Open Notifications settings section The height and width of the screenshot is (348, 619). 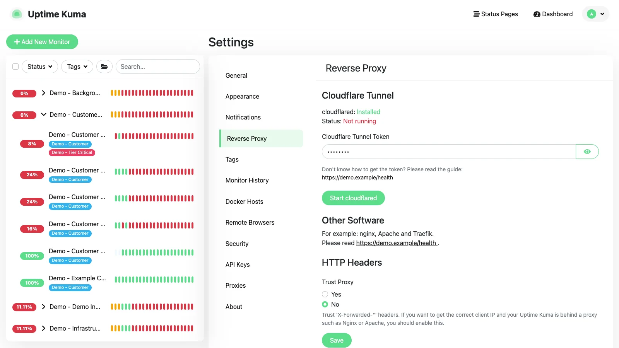tap(261, 117)
